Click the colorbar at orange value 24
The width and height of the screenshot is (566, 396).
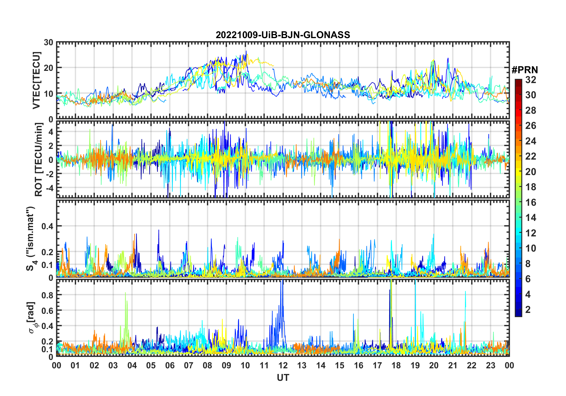pos(518,141)
